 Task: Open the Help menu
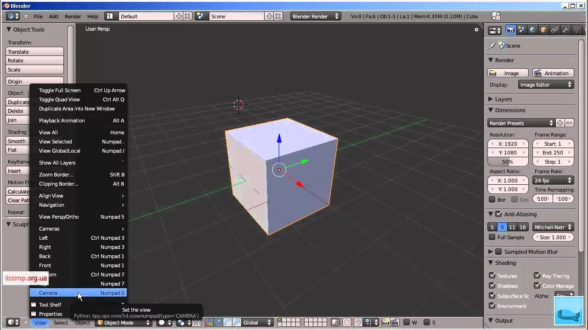point(93,16)
